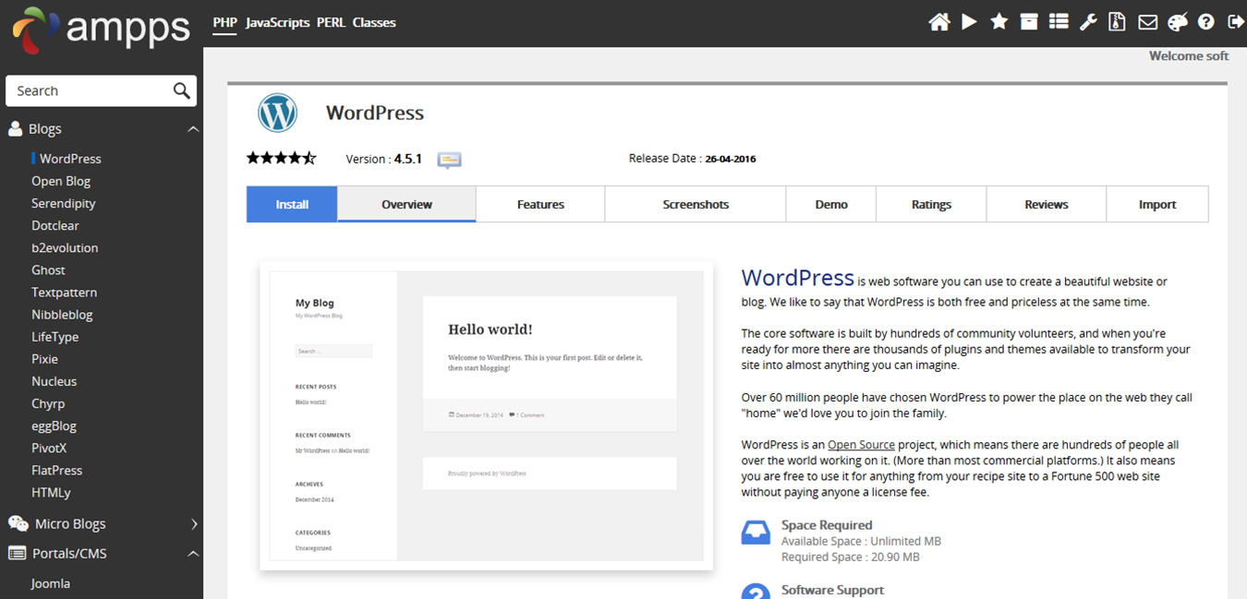Click the play triangle demos icon

(969, 21)
